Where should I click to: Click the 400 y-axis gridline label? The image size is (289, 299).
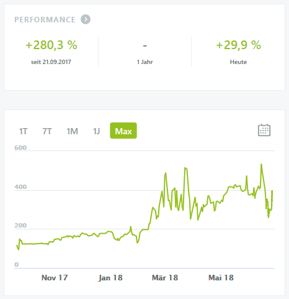[20, 186]
